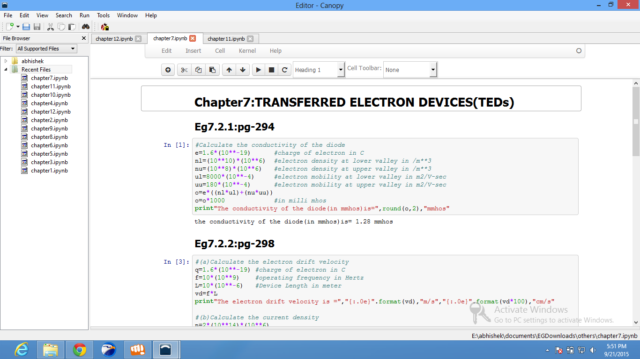Interrupt kernel with stop button
Screen dimensions: 640x359
click(271, 70)
